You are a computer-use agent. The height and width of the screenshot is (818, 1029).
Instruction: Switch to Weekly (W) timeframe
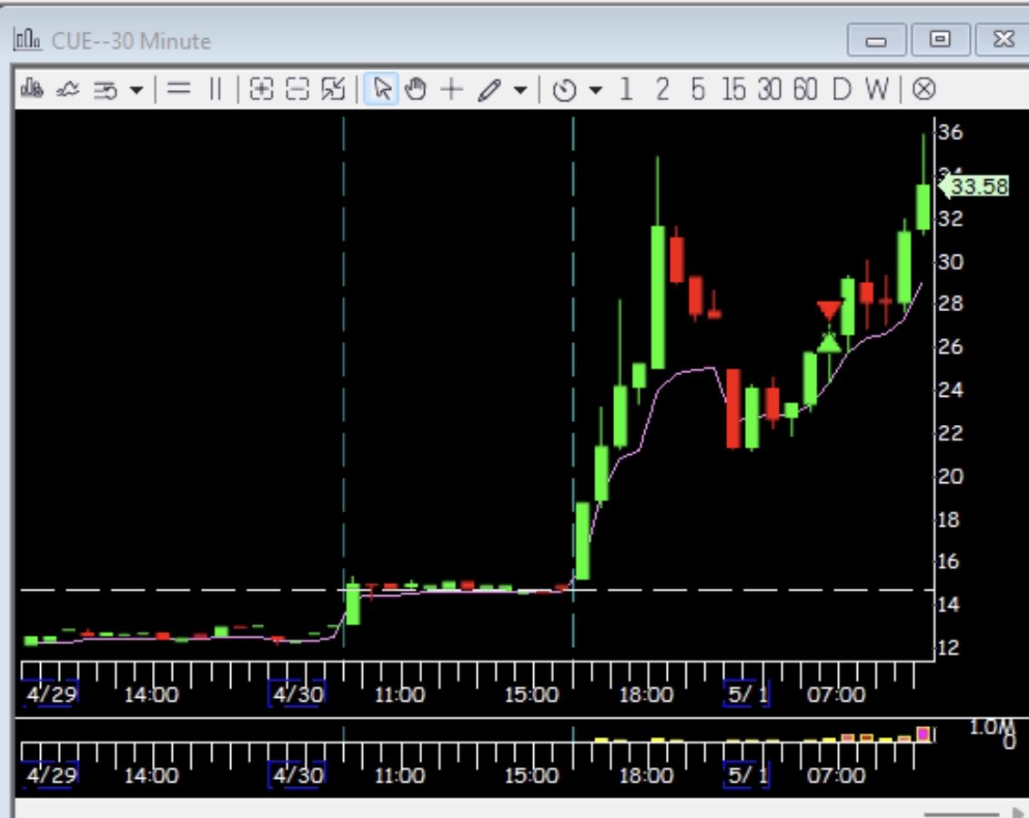point(877,88)
